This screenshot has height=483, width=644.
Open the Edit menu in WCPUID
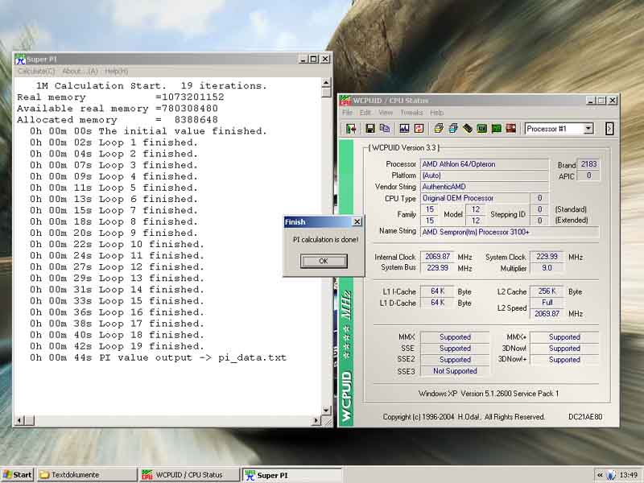tap(365, 113)
